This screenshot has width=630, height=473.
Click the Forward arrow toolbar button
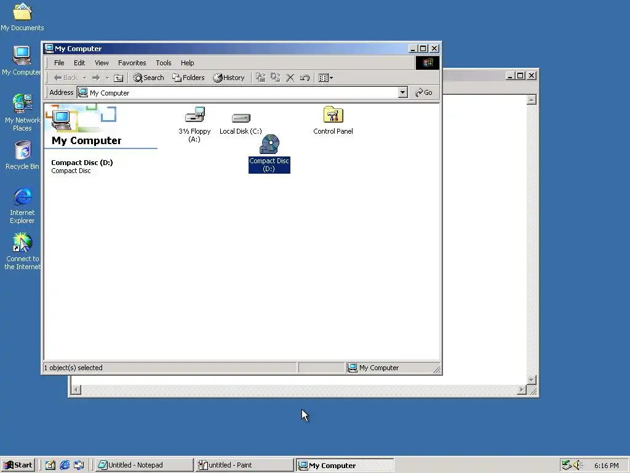(x=95, y=78)
